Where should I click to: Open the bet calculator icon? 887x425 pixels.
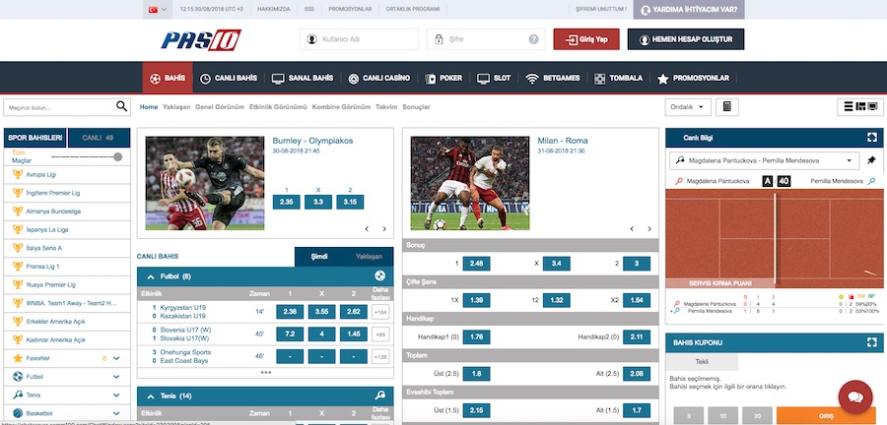point(727,106)
